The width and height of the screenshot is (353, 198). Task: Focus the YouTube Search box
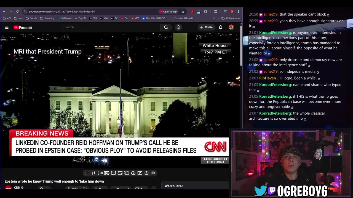point(111,27)
